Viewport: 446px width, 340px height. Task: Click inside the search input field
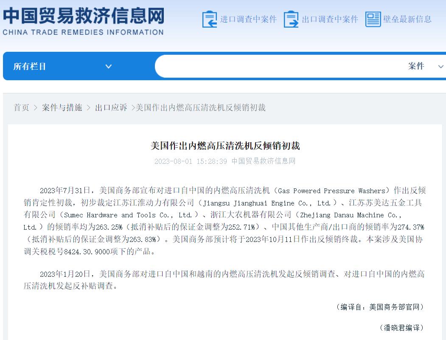[x=276, y=66]
